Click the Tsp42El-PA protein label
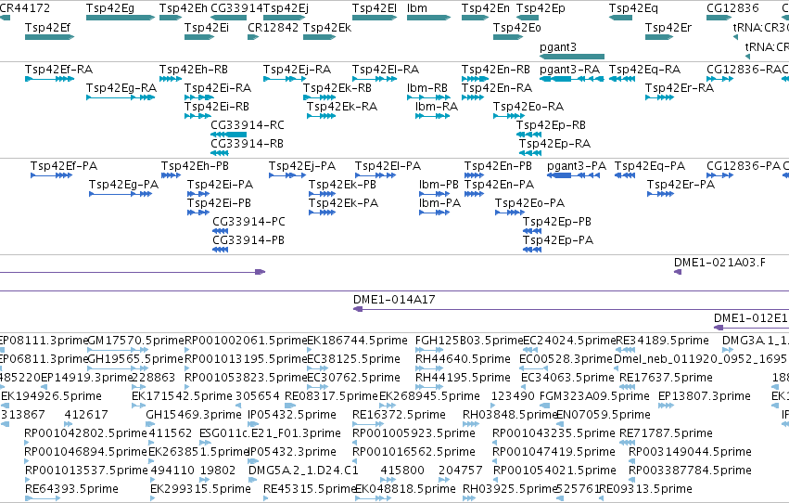Image resolution: width=789 pixels, height=503 pixels. [x=388, y=165]
